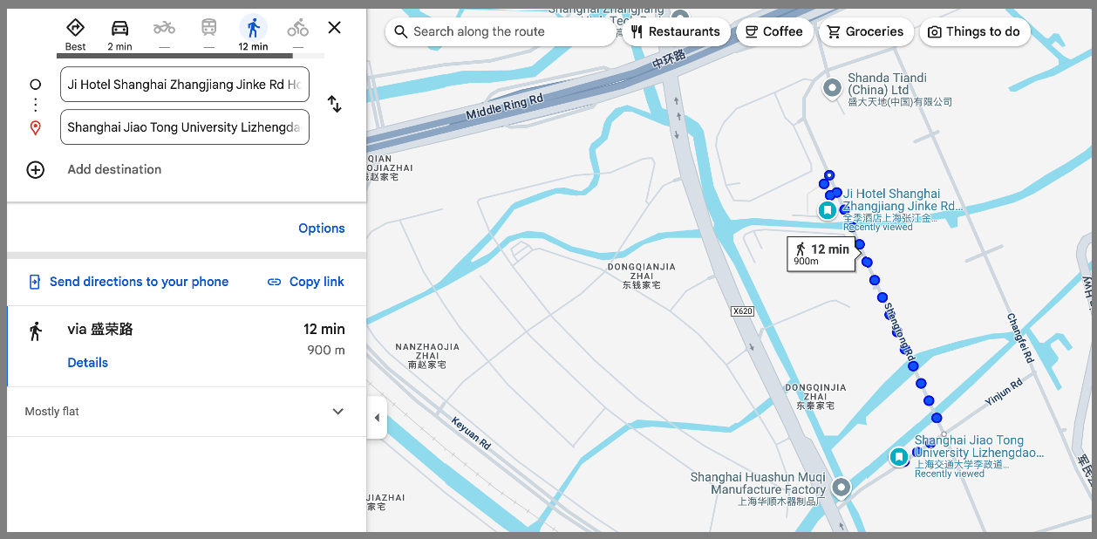Filter by Coffee along the route
The image size is (1097, 539).
774,31
